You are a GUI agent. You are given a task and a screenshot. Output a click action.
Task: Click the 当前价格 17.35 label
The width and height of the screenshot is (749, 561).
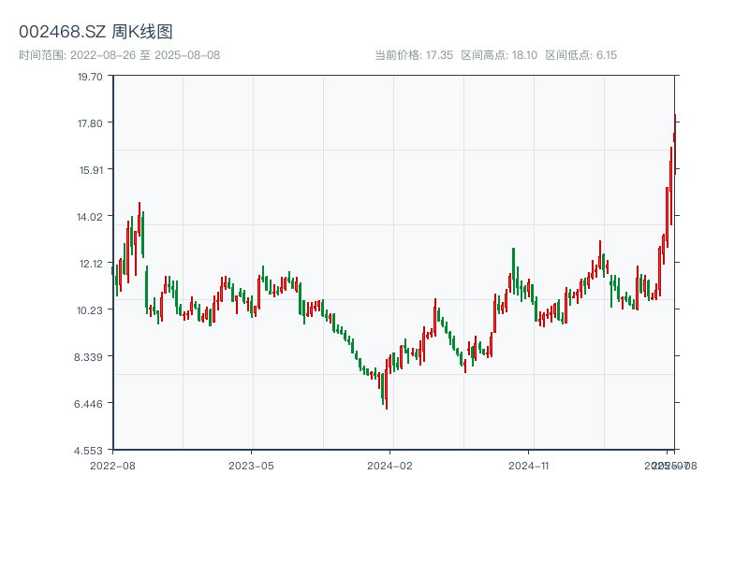pos(414,55)
